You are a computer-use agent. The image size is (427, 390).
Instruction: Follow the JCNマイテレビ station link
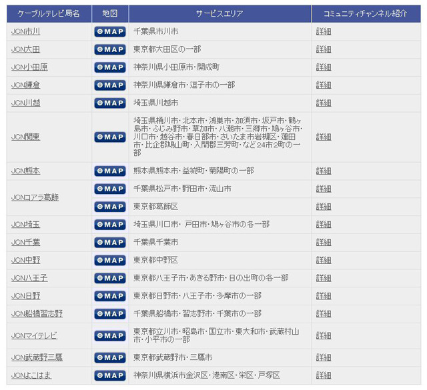pyautogui.click(x=34, y=336)
